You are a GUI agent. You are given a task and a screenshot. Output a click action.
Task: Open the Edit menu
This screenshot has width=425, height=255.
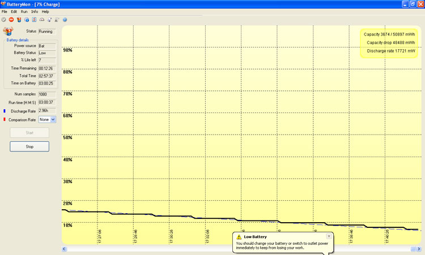[14, 12]
